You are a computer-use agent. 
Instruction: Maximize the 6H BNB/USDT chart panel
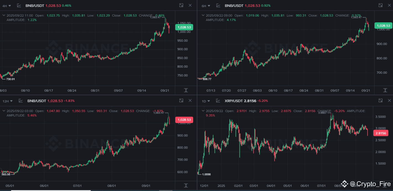pos(381,5)
